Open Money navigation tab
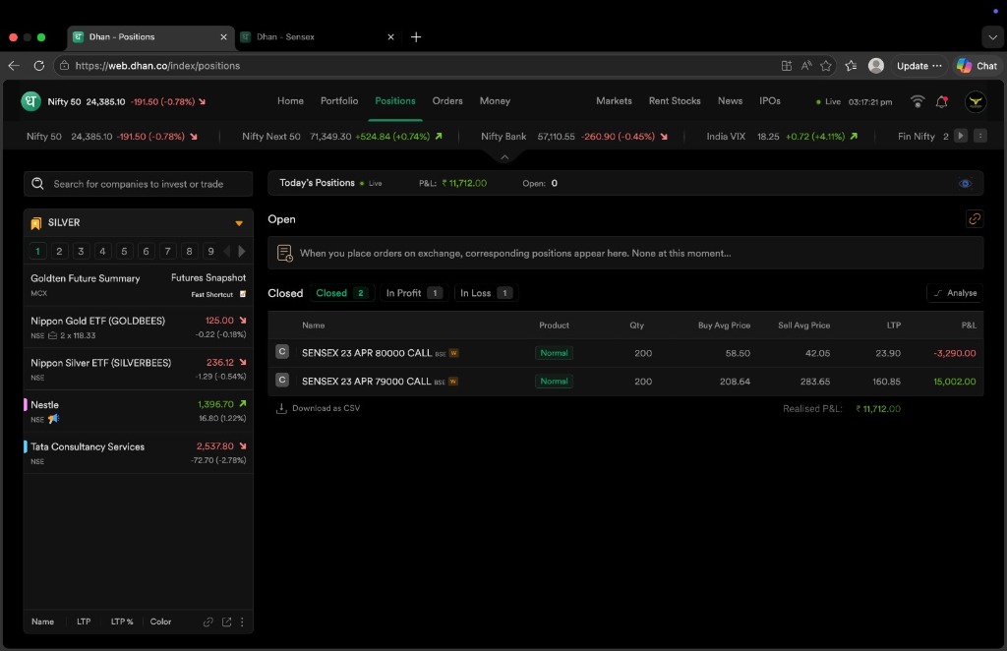The width and height of the screenshot is (1007, 651). coord(496,100)
